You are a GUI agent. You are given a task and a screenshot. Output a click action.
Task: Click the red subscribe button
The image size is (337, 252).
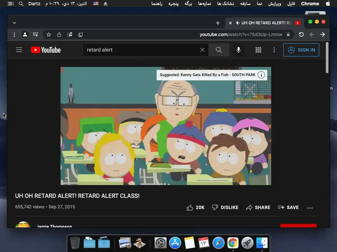298,226
